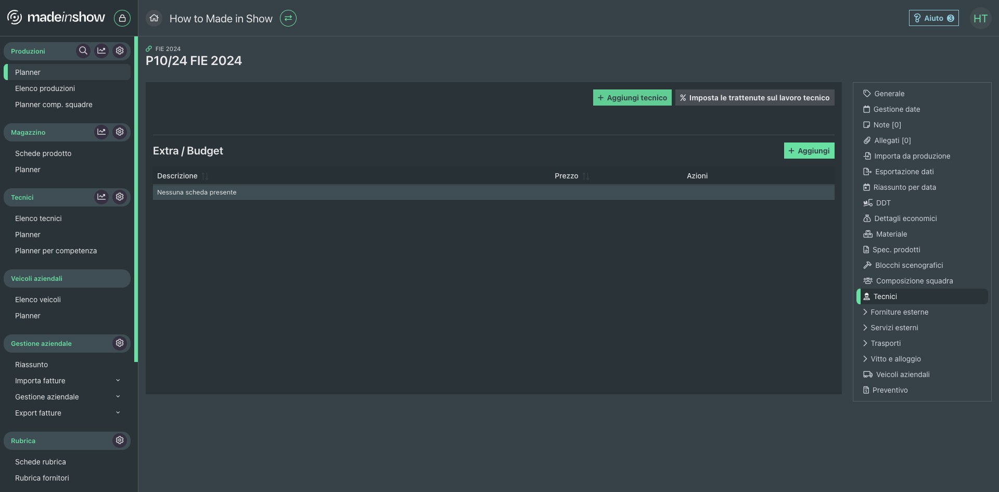The width and height of the screenshot is (999, 492).
Task: Click the How to Made in Show title
Action: pyautogui.click(x=221, y=19)
